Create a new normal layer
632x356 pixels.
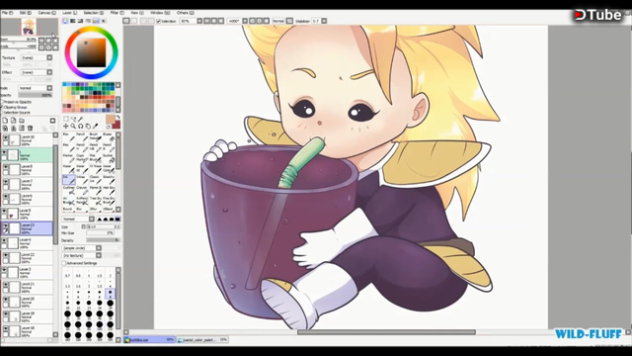pyautogui.click(x=5, y=121)
